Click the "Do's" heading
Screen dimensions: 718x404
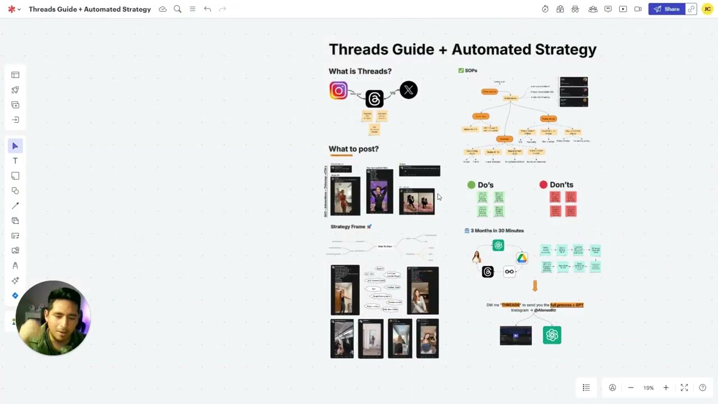tap(486, 185)
